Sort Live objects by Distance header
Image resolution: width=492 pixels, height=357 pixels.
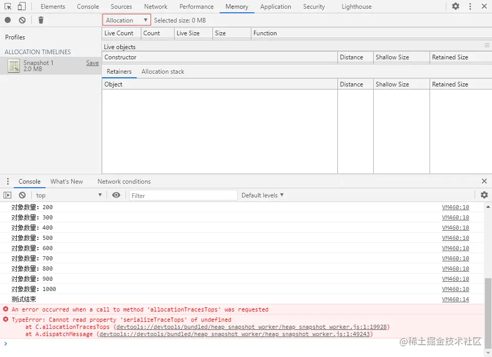(355, 57)
